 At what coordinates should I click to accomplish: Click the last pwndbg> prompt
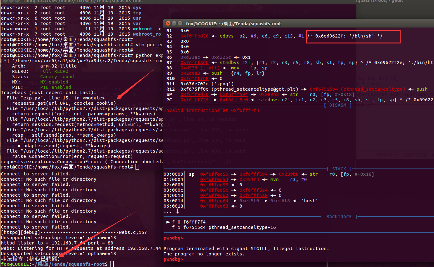click(173, 259)
